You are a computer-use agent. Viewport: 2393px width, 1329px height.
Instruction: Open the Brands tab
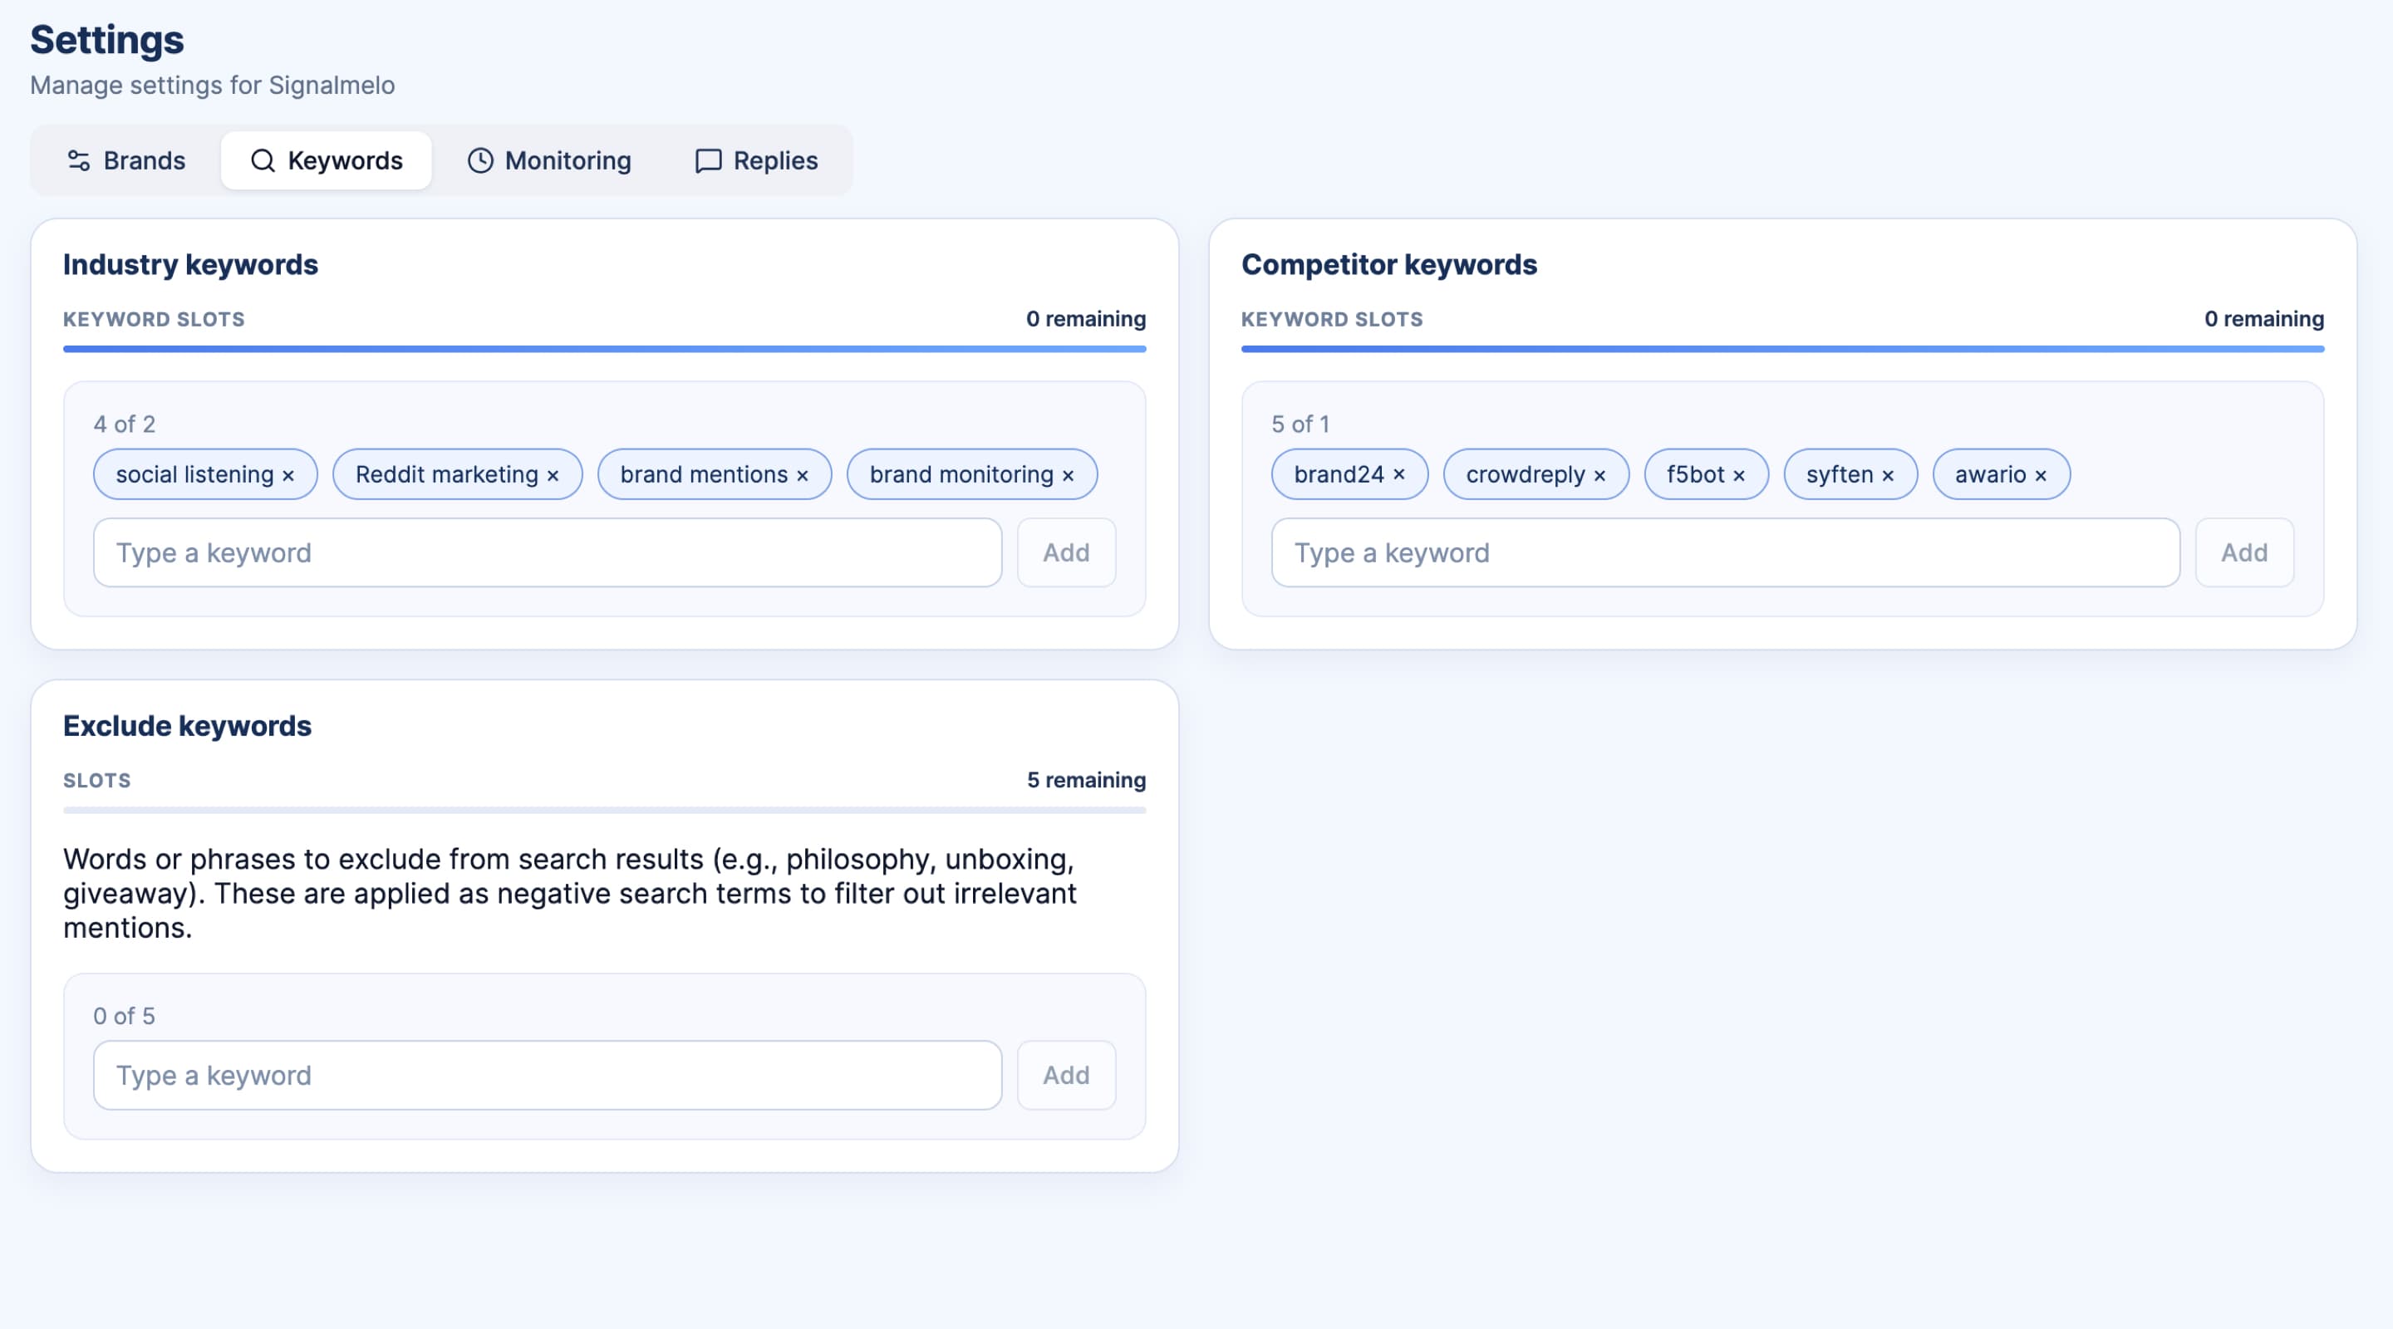[x=126, y=160]
